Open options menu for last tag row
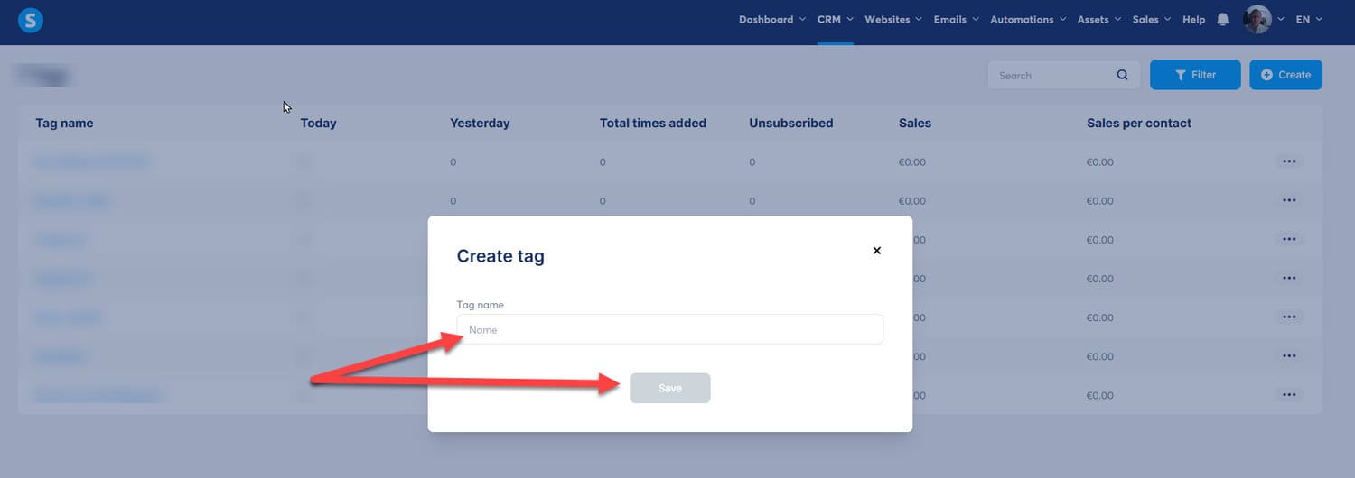Viewport: 1355px width, 478px height. tap(1289, 395)
